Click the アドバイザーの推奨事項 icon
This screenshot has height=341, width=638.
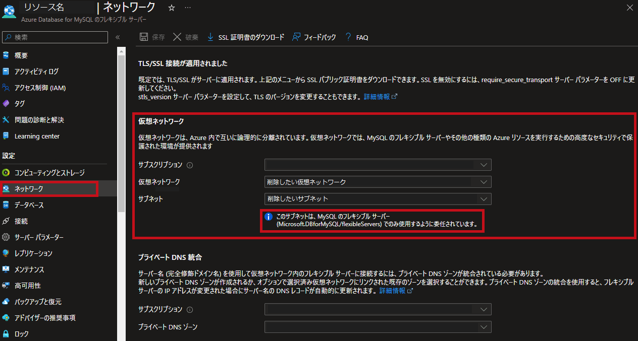pyautogui.click(x=6, y=318)
